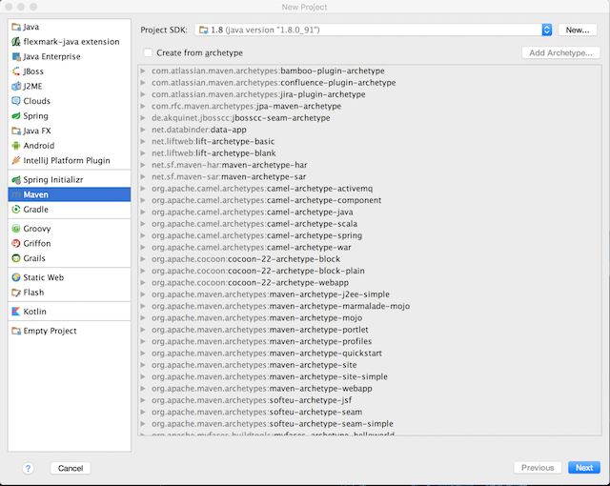Select maven-archetype-sar row
This screenshot has height=486, width=610.
point(370,177)
